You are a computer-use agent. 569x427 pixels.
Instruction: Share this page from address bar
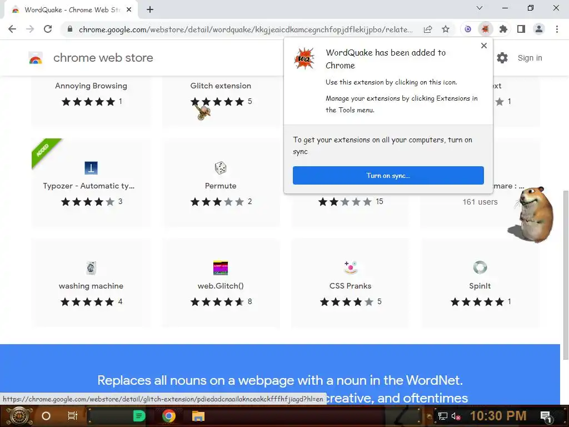(x=428, y=29)
